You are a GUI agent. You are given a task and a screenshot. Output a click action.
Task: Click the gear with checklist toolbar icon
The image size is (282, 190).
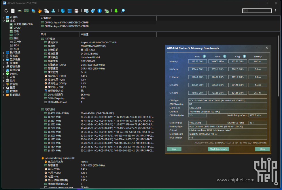coord(46,11)
